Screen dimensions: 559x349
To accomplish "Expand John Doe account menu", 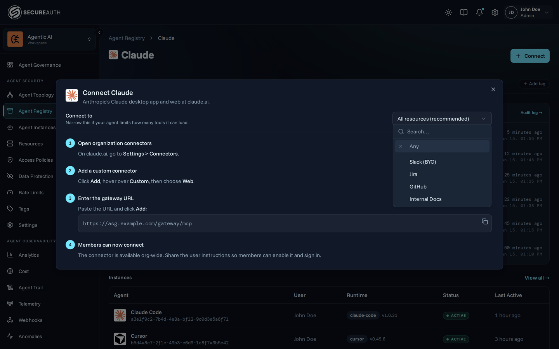I will (x=547, y=12).
